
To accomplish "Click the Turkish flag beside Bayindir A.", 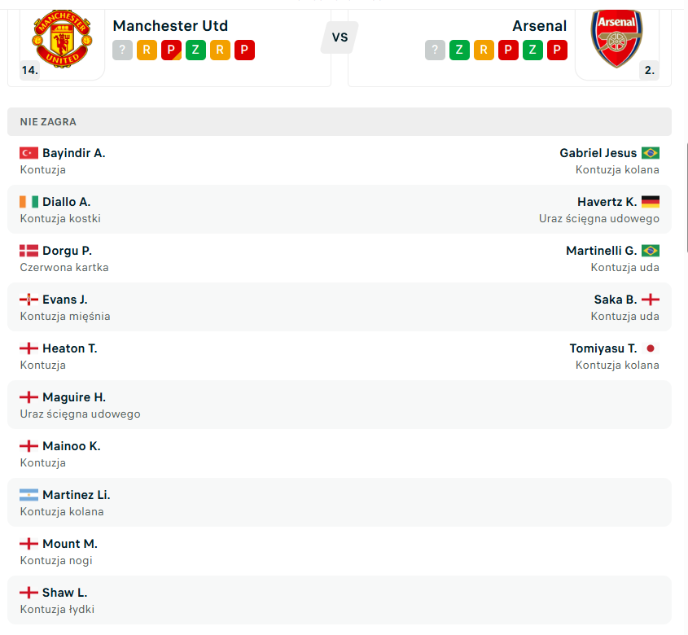I will [x=29, y=153].
